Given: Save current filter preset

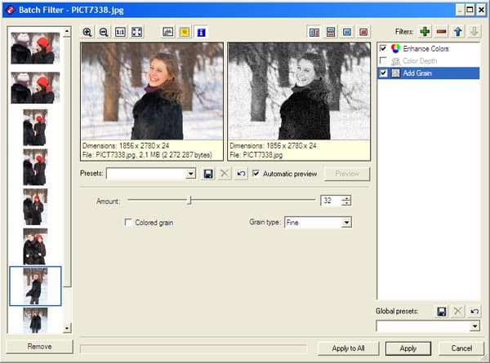Looking at the screenshot, I should [x=208, y=174].
